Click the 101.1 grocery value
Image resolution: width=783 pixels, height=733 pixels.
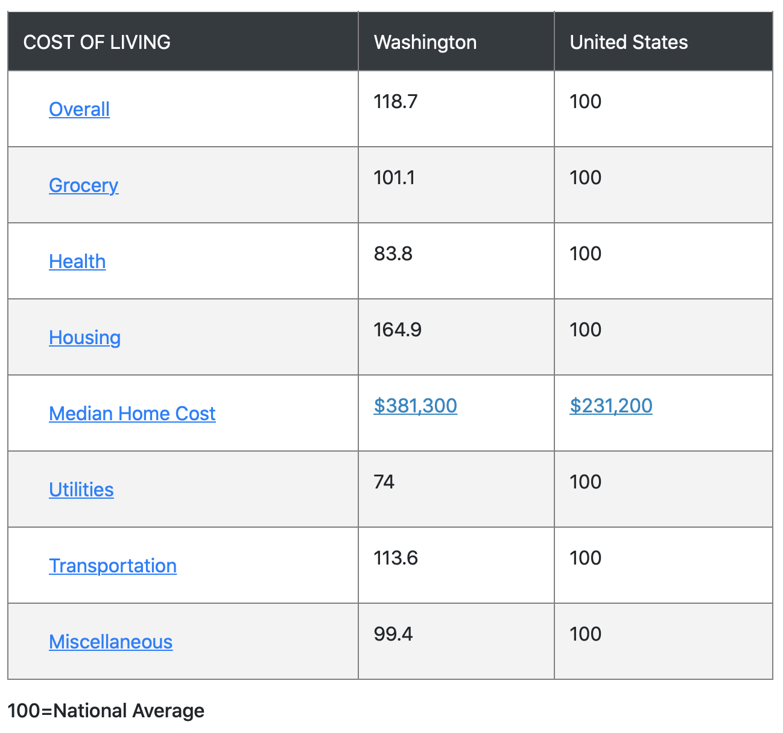point(394,178)
